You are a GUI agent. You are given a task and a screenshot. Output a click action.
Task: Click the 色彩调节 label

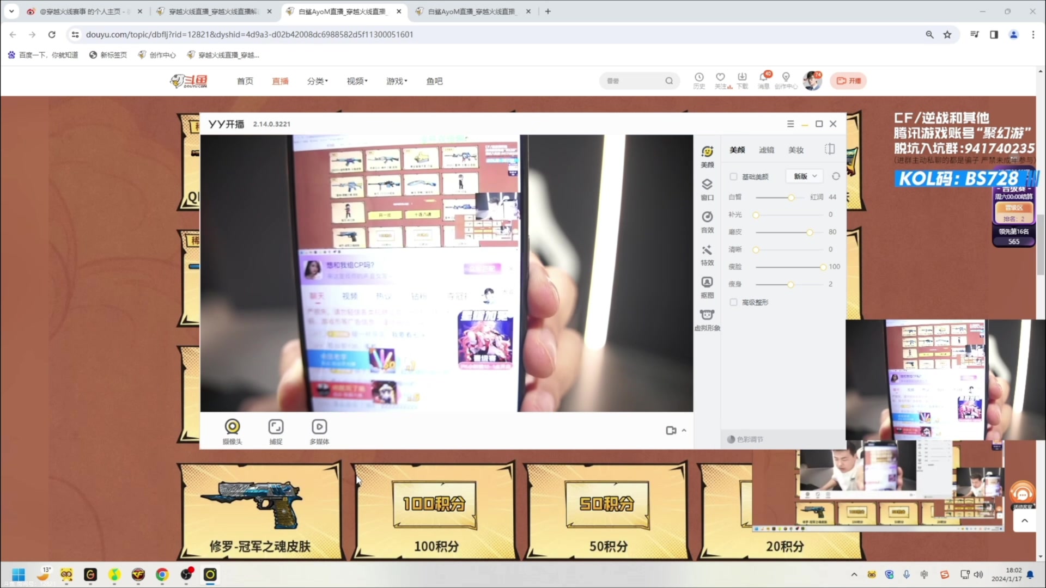click(750, 439)
